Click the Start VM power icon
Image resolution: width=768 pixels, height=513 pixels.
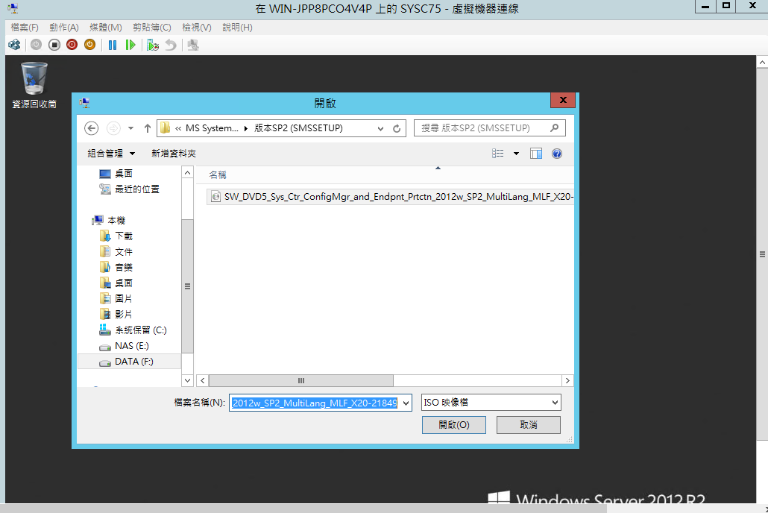click(x=37, y=45)
